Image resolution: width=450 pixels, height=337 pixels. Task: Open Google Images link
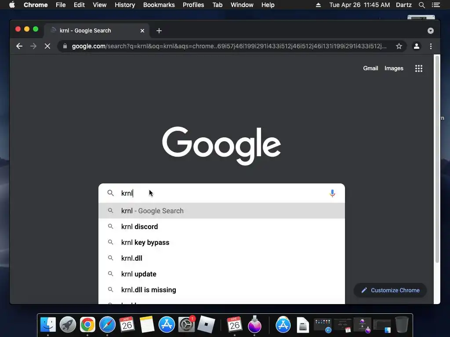[x=394, y=68]
